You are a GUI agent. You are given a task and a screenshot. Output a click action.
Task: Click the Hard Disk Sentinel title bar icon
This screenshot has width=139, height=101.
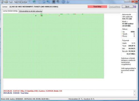pyautogui.click(x=2, y=2)
